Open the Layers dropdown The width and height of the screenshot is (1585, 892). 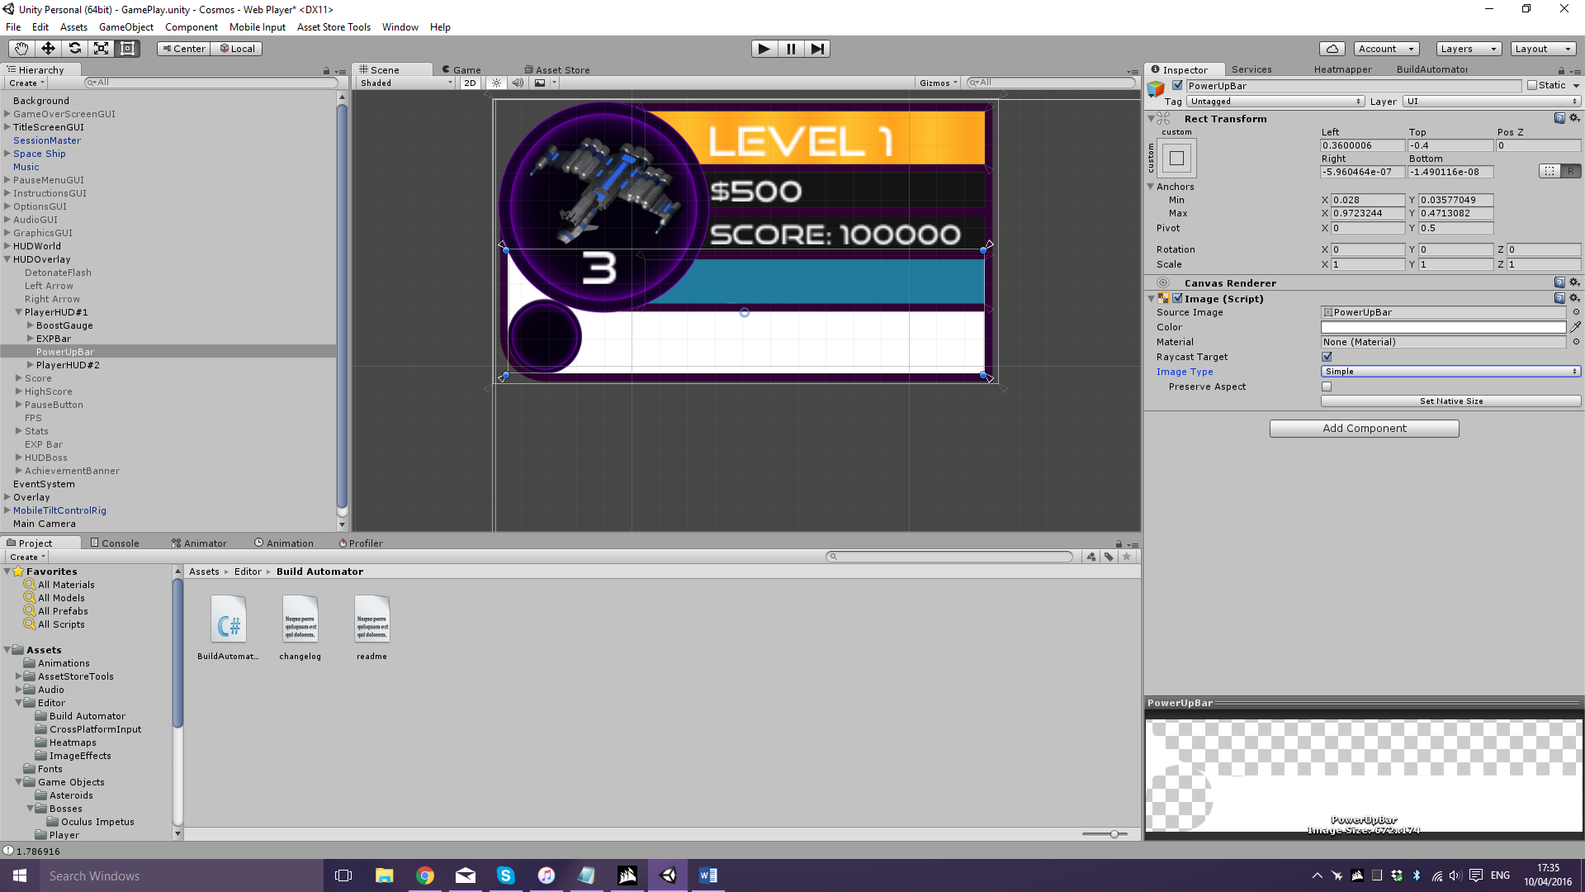[x=1468, y=49]
